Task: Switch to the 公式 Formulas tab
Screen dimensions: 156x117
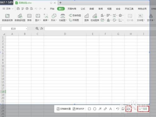Action: pos(83,9)
